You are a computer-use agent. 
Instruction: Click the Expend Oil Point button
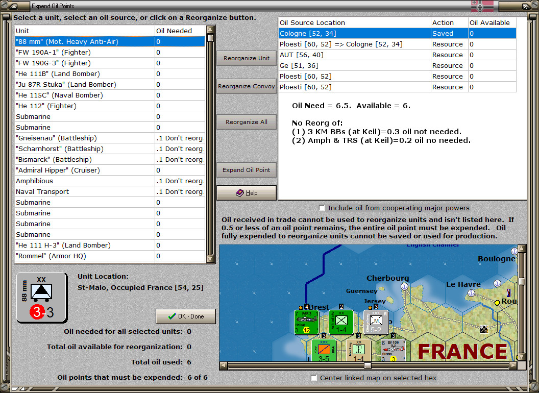click(247, 170)
